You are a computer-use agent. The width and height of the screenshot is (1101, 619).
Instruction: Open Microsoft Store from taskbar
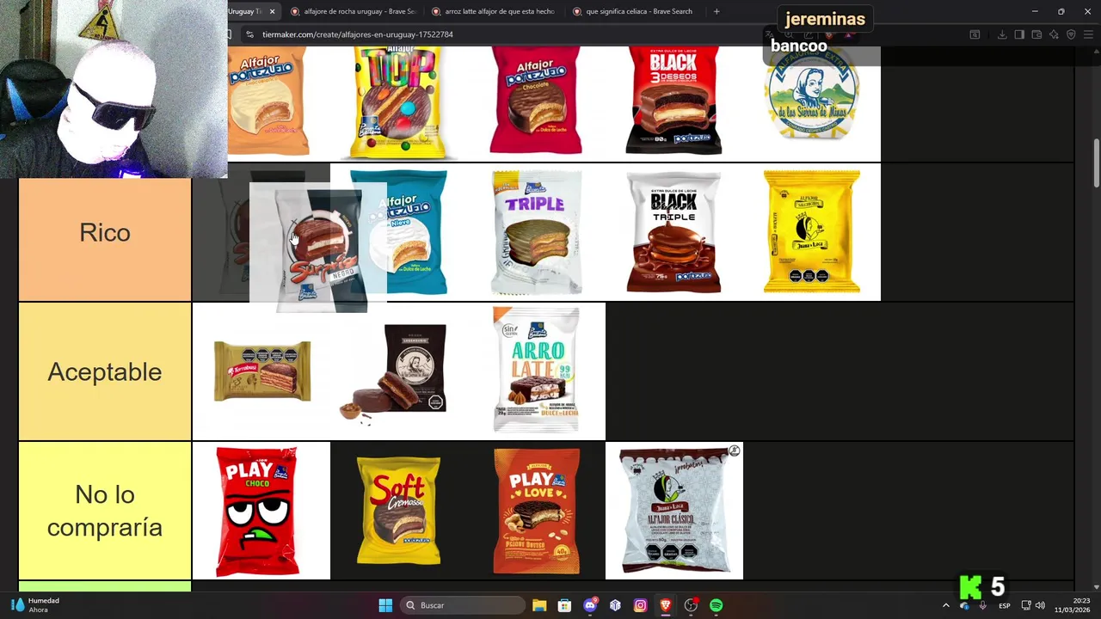564,605
